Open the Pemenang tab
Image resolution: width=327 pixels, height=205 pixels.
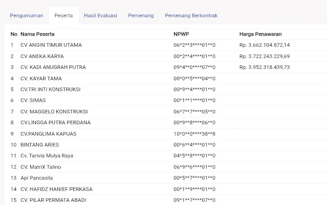click(141, 15)
